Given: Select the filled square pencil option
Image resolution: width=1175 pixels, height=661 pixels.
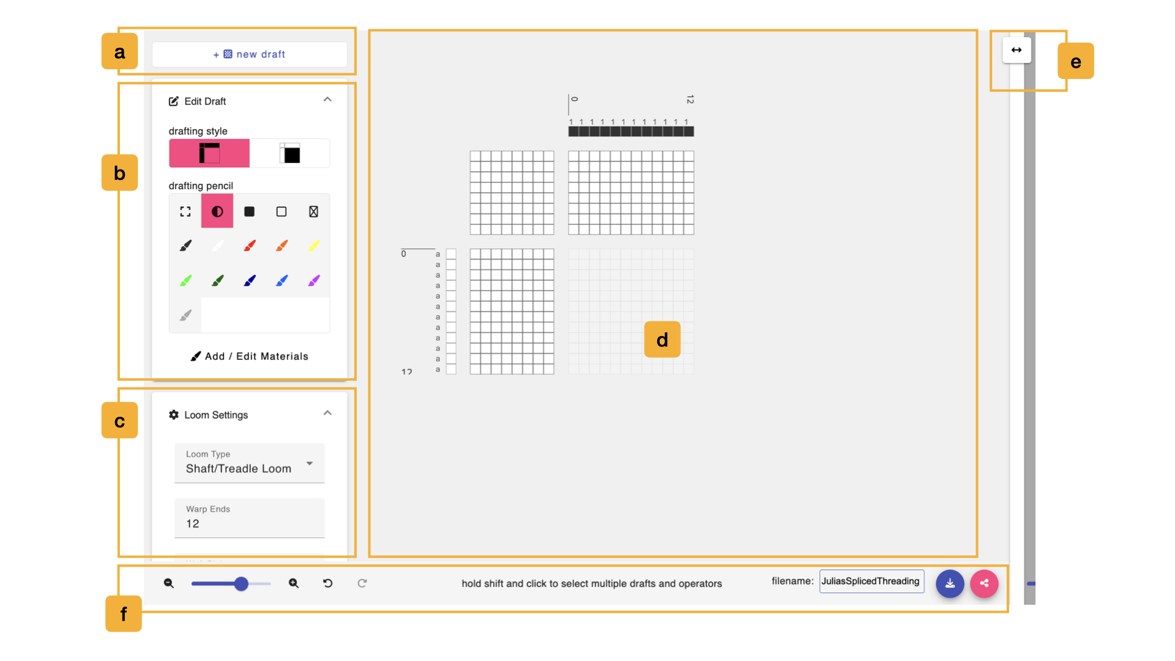Looking at the screenshot, I should (x=249, y=211).
